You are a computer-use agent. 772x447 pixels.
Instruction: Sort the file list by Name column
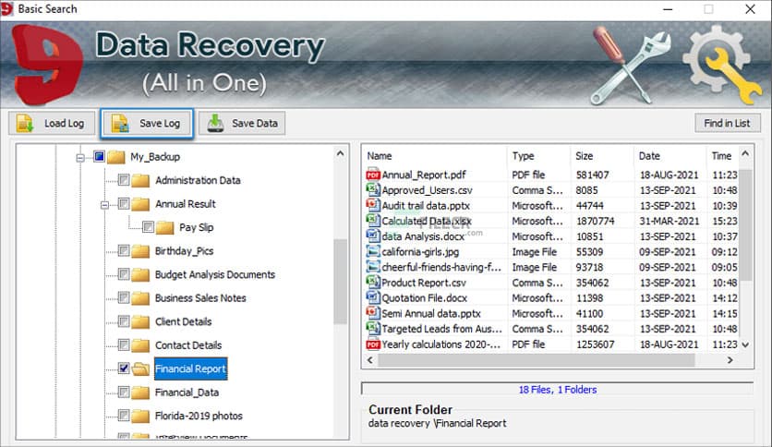[x=434, y=156]
